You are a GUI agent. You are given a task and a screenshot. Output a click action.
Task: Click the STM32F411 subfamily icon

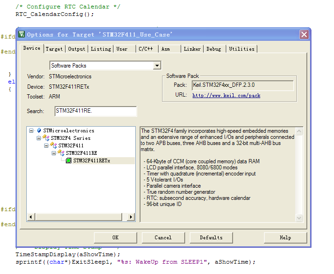tap(54, 145)
